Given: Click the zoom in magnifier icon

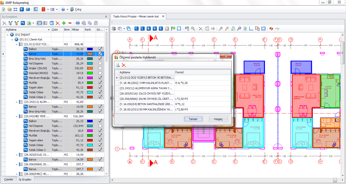Looking at the screenshot, I should click(221, 29).
